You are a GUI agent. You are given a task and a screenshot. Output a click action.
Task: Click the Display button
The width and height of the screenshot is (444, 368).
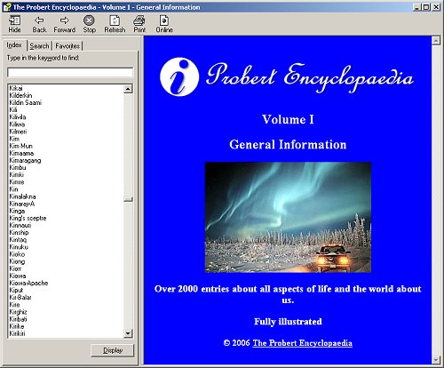coord(113,350)
